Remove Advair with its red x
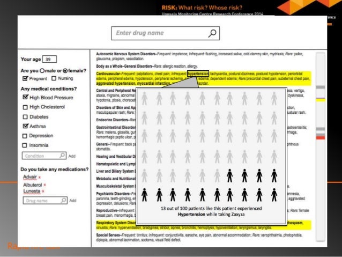Screen dimensions: 342x257 pyautogui.click(x=40, y=178)
